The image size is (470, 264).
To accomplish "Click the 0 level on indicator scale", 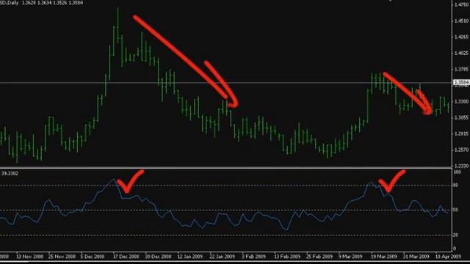I will [455, 249].
